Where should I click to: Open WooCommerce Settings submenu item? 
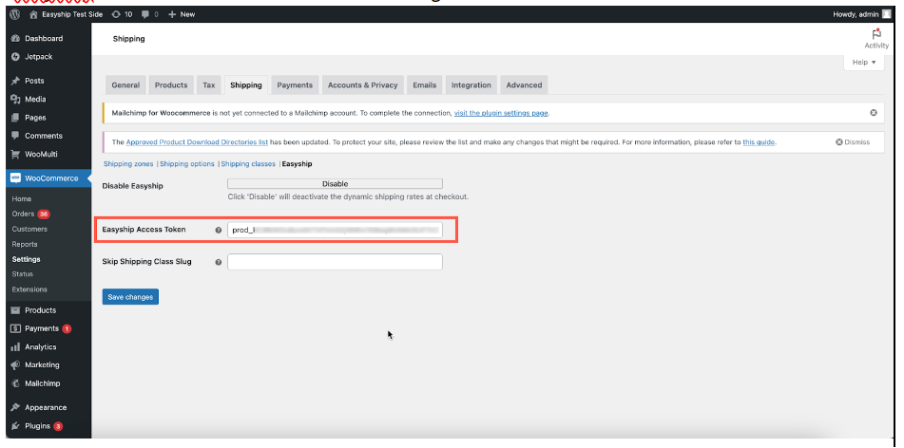[26, 259]
